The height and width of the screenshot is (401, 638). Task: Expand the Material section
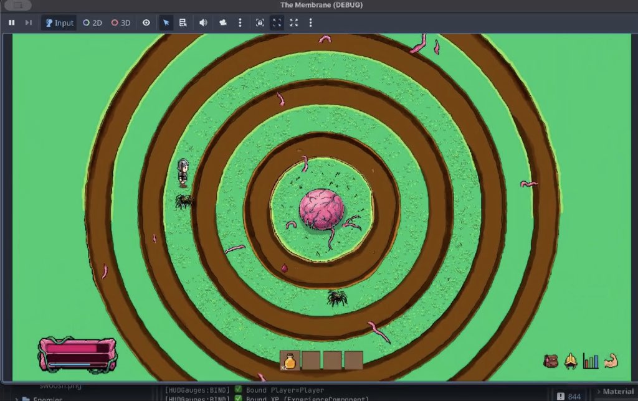tap(615, 392)
